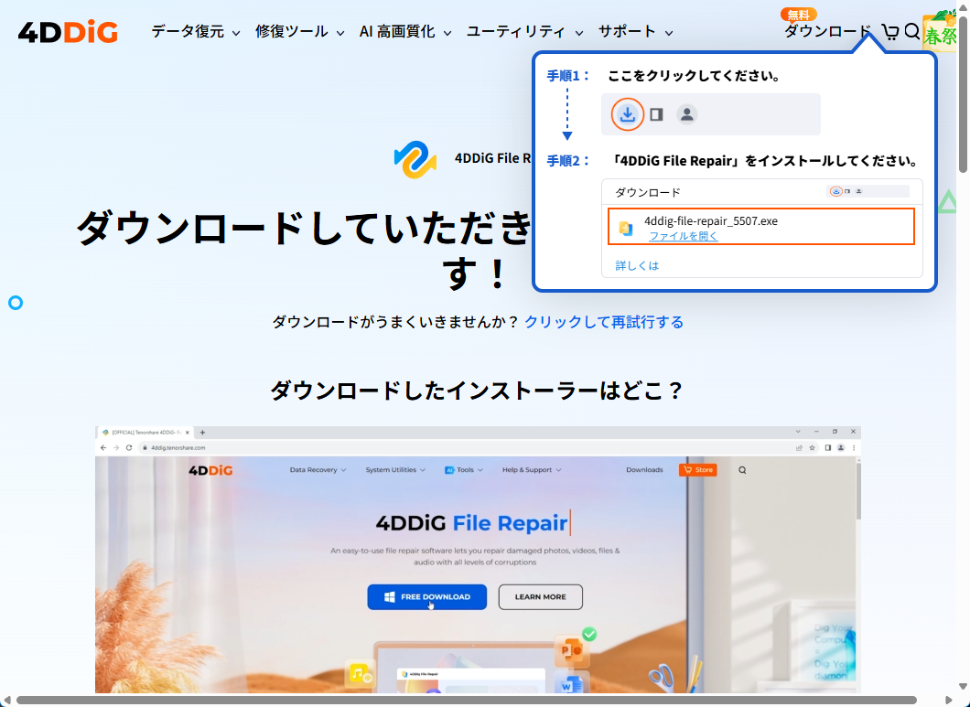Expand the AI 高画質化 menu chevron
Image resolution: width=970 pixels, height=707 pixels.
coord(447,33)
